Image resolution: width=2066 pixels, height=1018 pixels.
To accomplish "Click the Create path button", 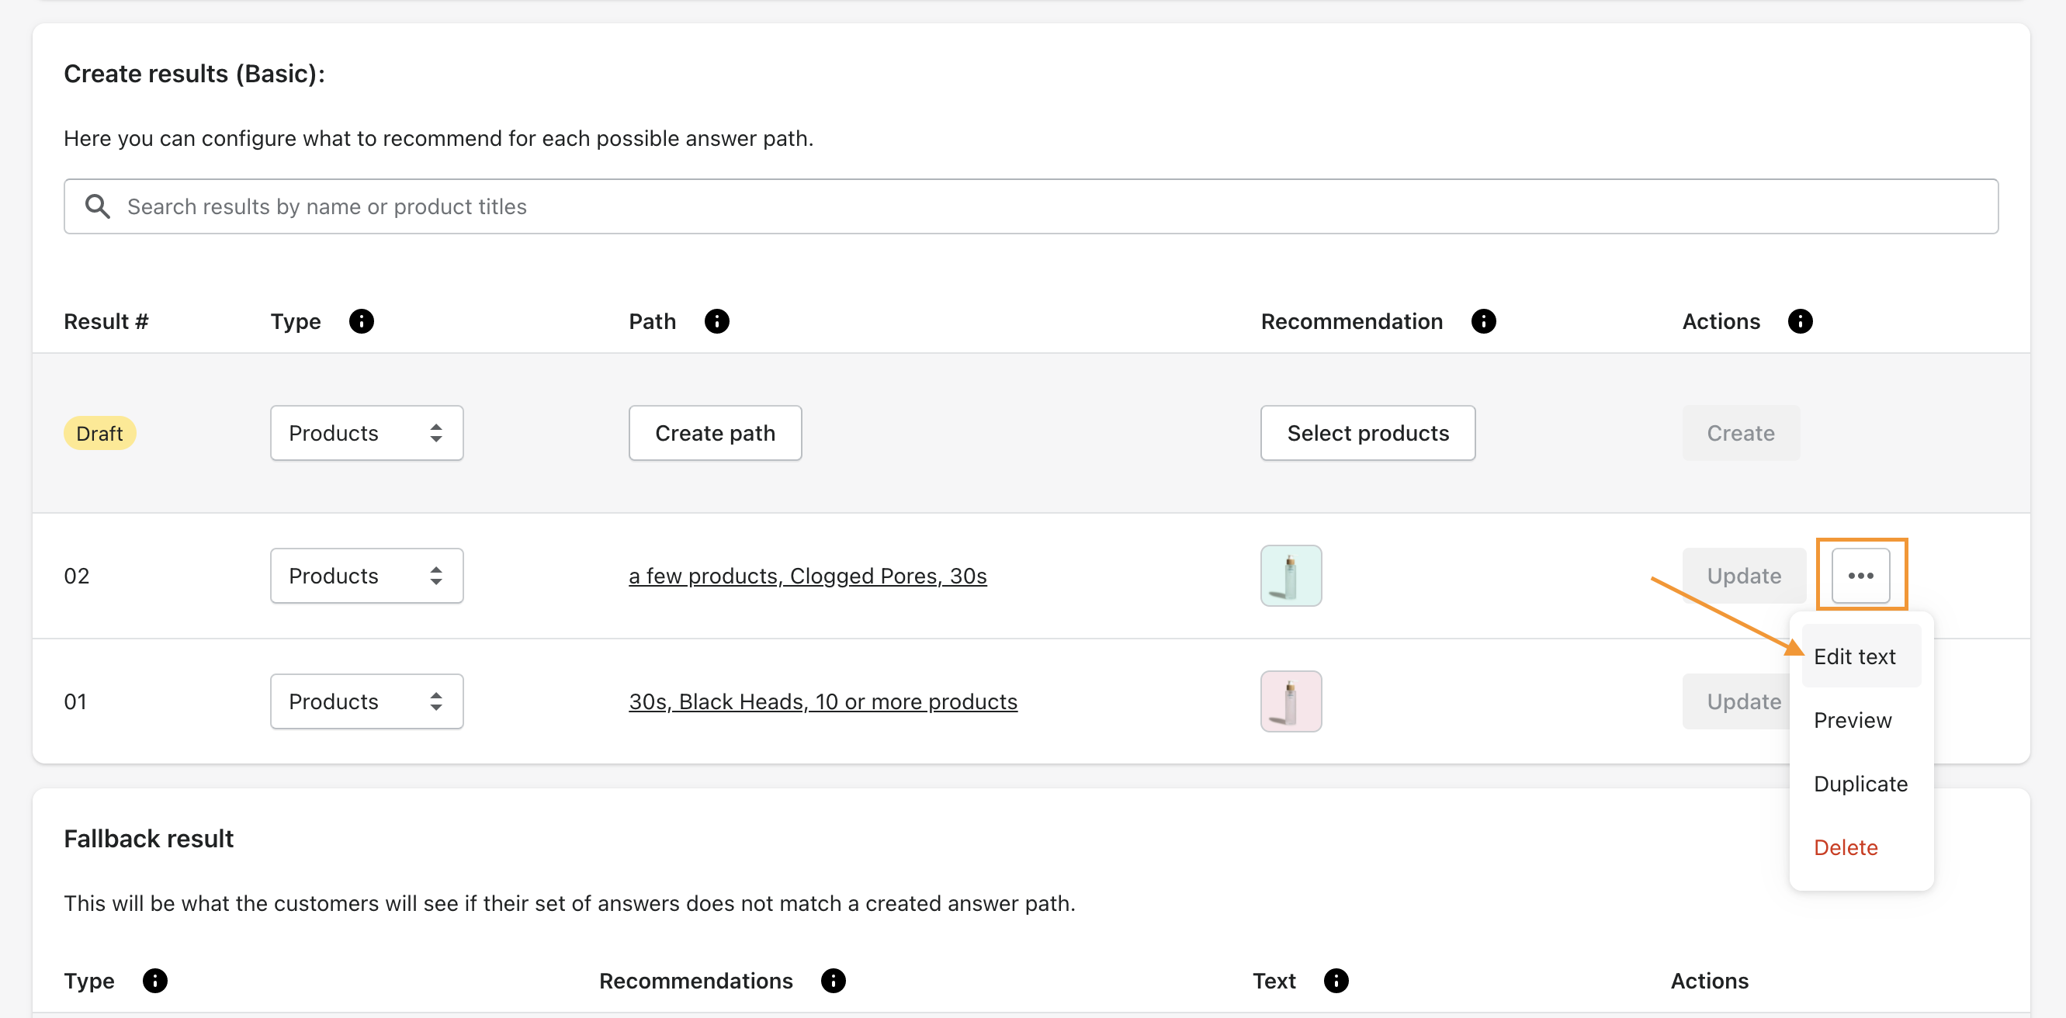I will [716, 433].
